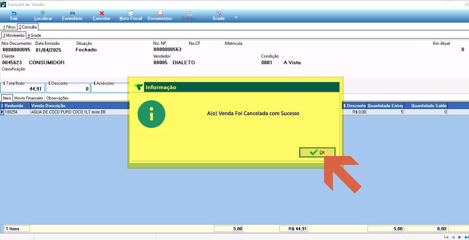This screenshot has height=240, width=469.
Task: Open the Movto Financeiro tab
Action: click(x=29, y=98)
